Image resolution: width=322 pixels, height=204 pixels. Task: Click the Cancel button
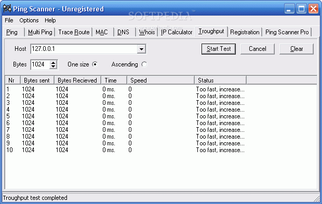point(257,49)
